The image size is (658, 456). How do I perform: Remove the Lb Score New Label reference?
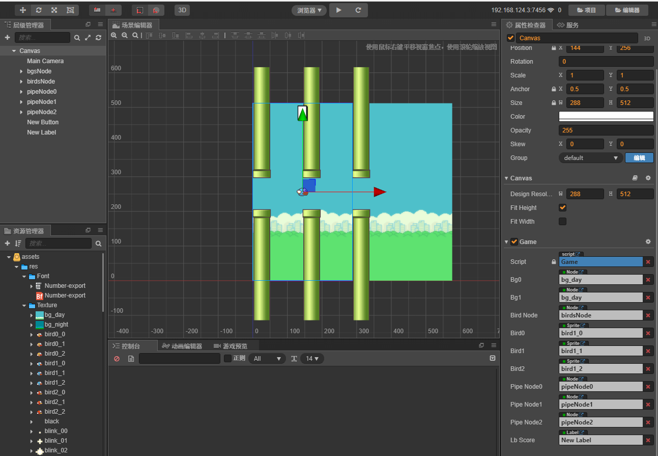(648, 440)
